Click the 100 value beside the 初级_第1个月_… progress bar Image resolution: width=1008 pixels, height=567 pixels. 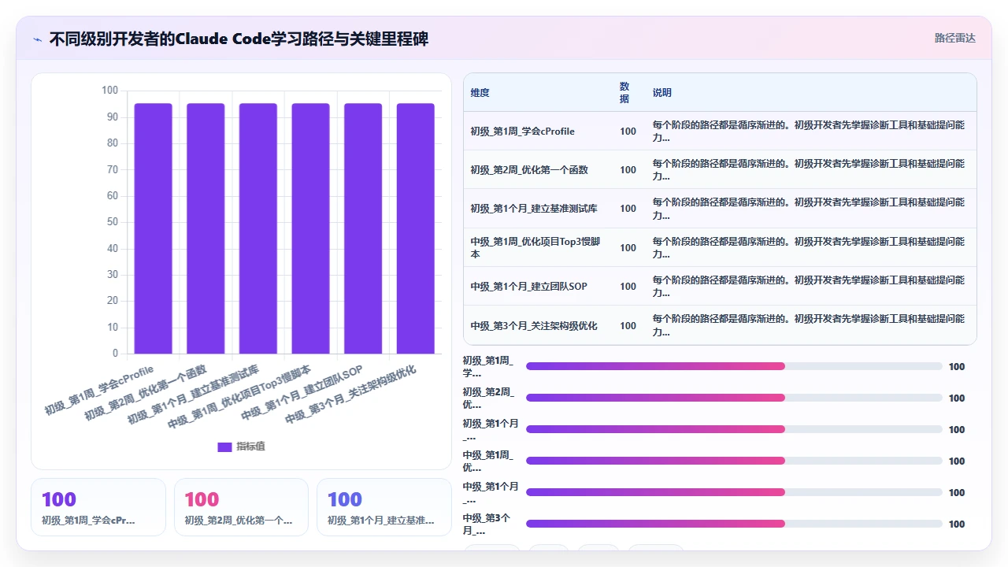tap(956, 429)
